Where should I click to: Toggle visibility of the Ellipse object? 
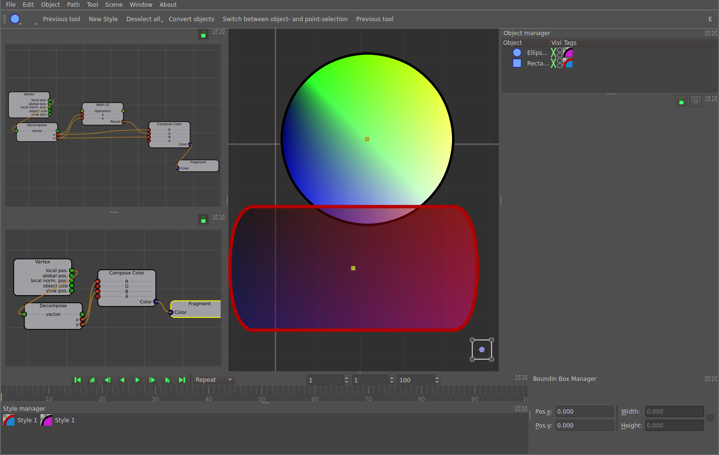pos(554,52)
